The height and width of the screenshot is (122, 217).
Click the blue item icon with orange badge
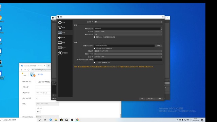[33, 75]
